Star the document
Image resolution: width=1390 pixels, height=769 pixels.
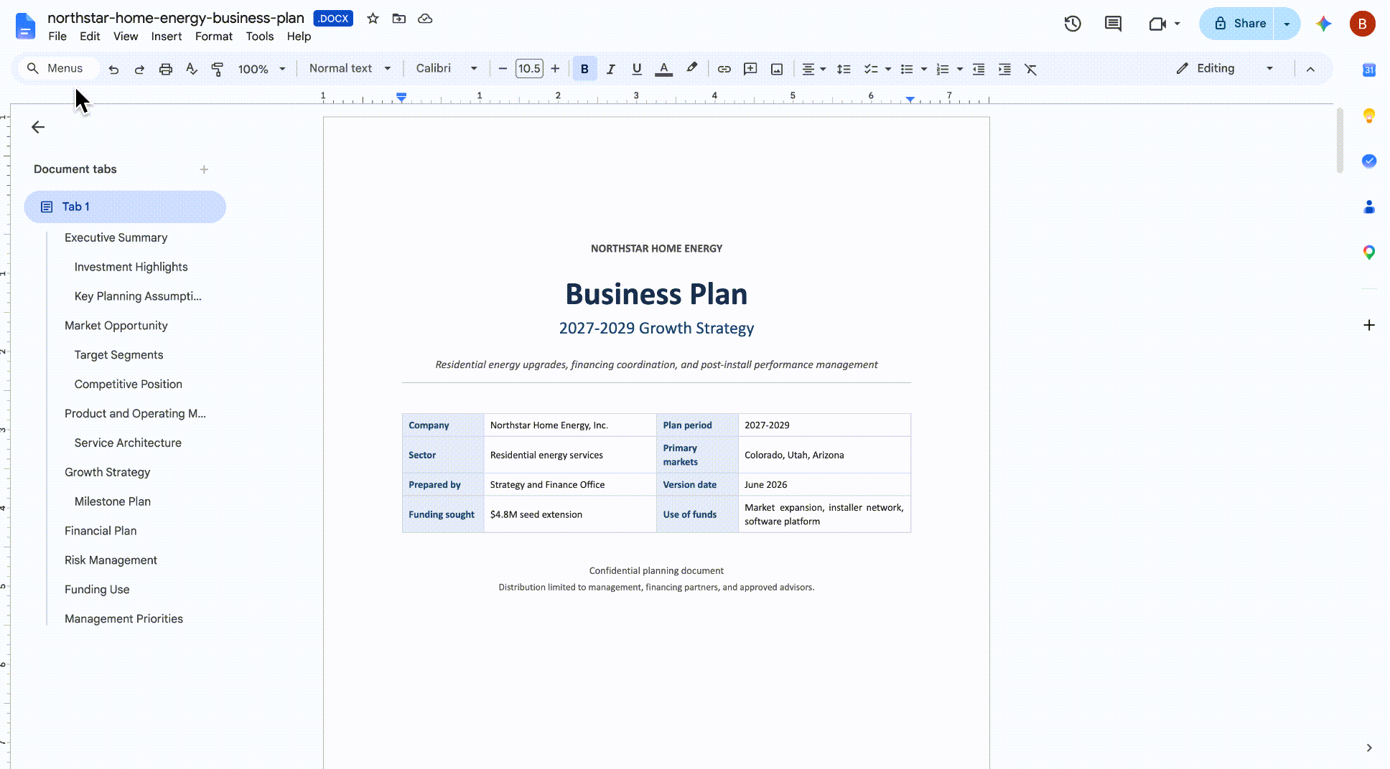click(x=373, y=19)
